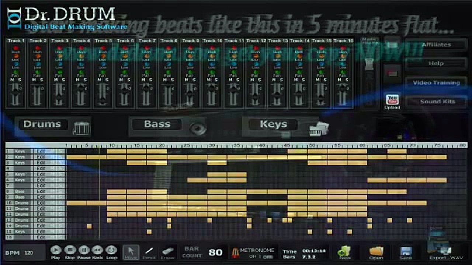Solo Track 1 in the mixer

point(20,80)
